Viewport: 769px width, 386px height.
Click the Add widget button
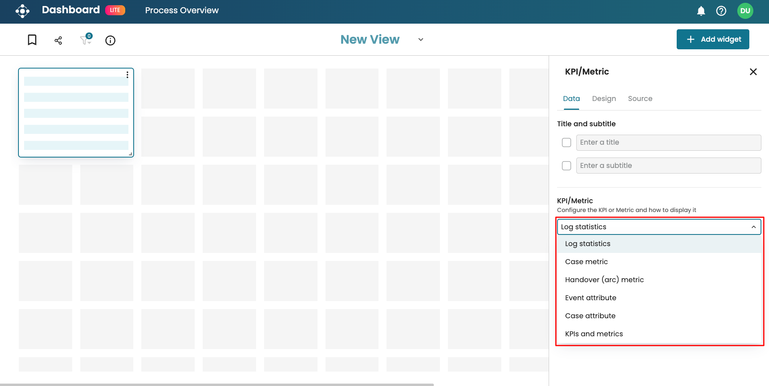tap(712, 39)
